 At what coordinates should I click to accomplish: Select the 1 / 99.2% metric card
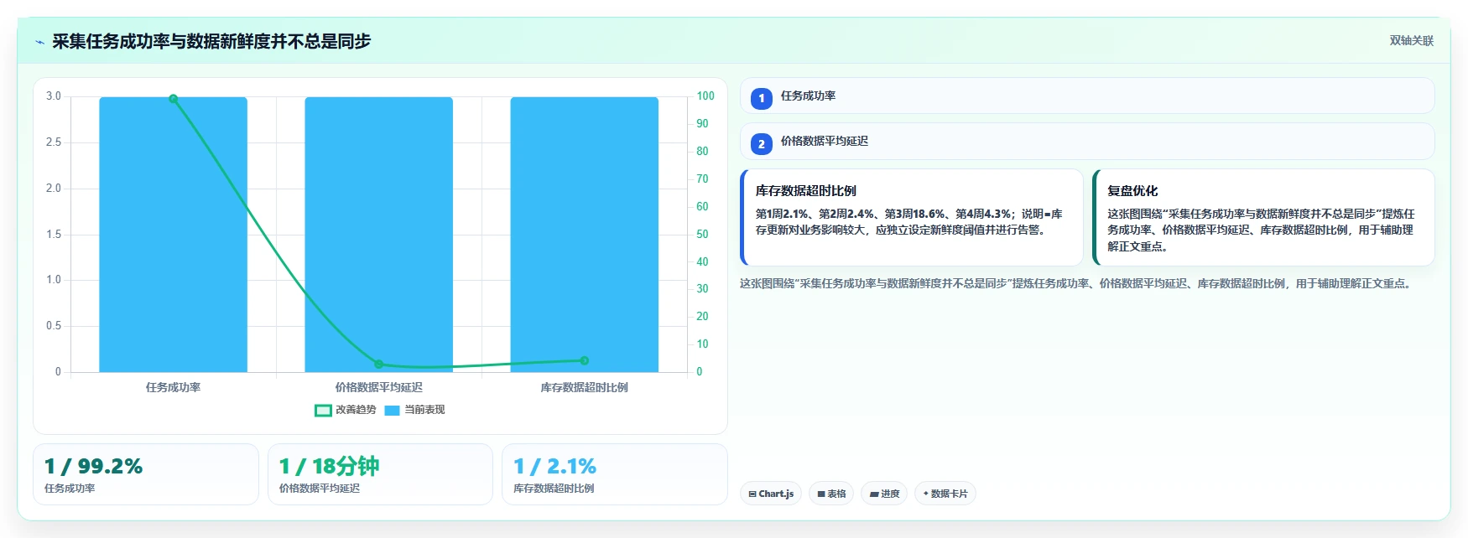146,474
